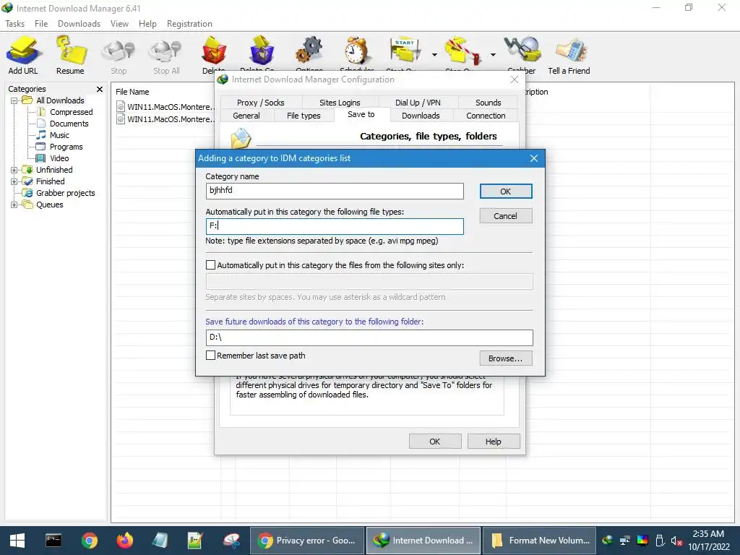The height and width of the screenshot is (555, 740).
Task: Close the Adding a category dialog
Action: tap(534, 158)
